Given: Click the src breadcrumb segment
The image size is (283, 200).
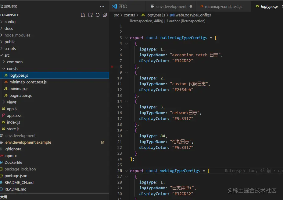Looking at the screenshot, I should 116,15.
